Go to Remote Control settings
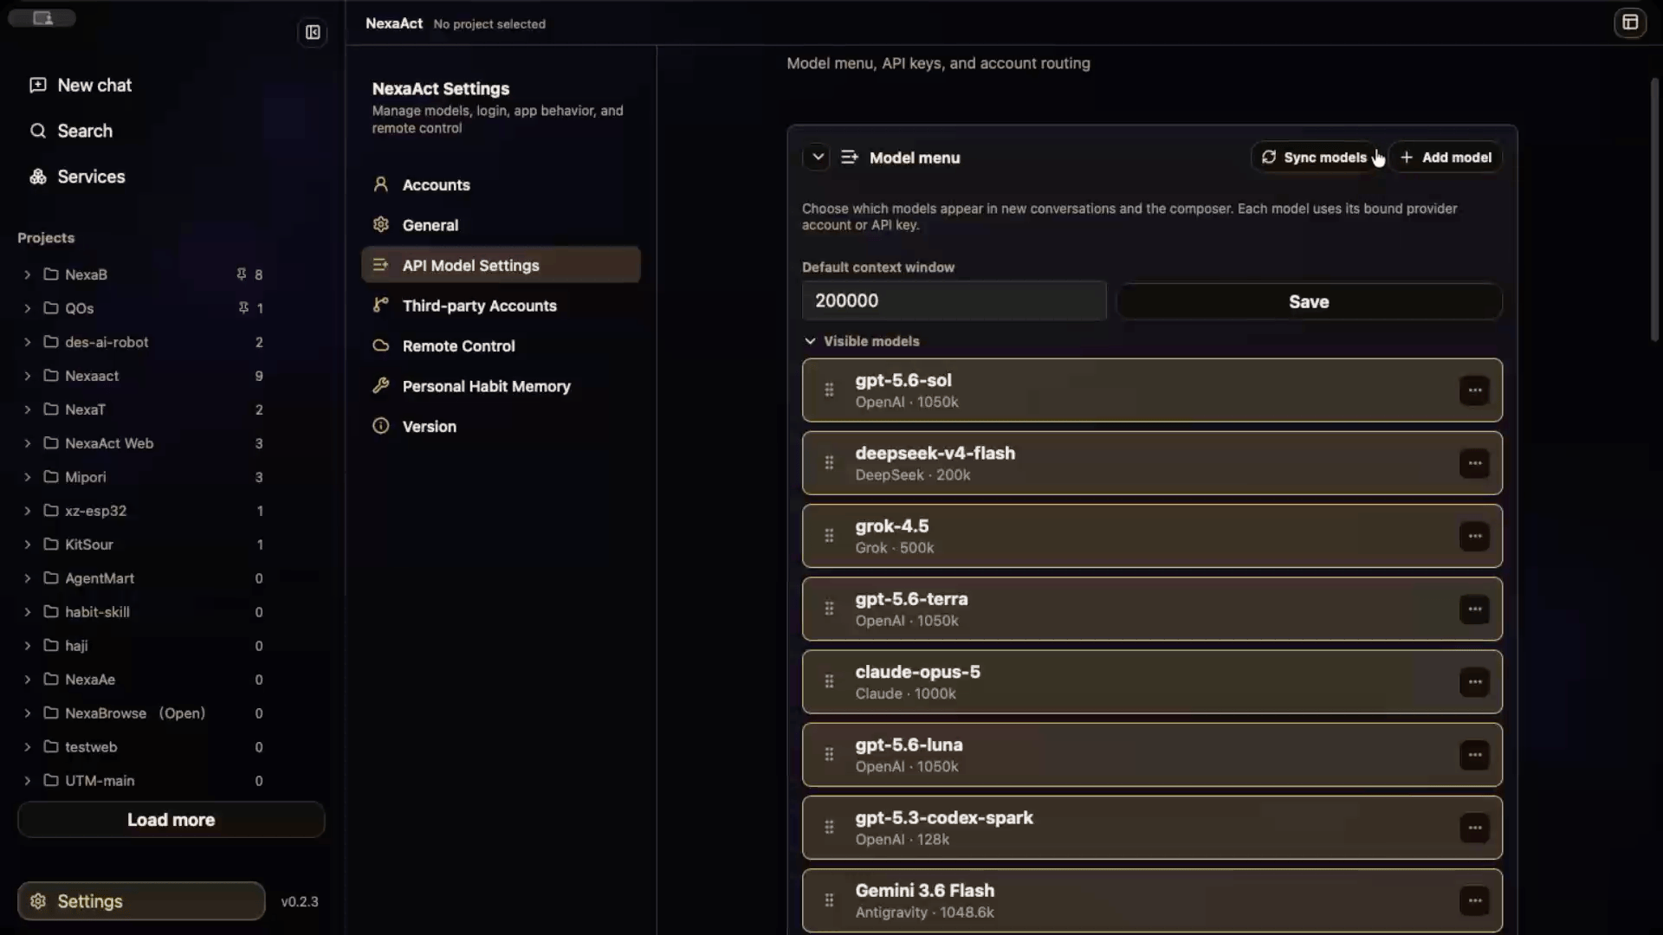The width and height of the screenshot is (1663, 935). pos(501,345)
